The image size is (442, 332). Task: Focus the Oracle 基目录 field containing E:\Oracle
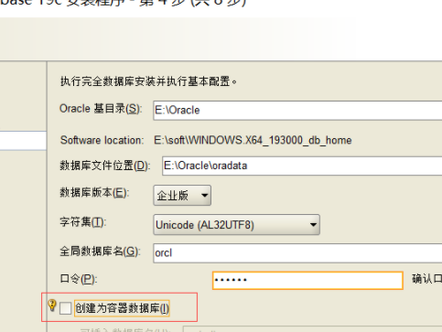coord(297,110)
